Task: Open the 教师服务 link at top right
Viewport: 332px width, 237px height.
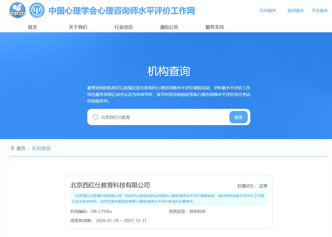Action: pyautogui.click(x=296, y=11)
